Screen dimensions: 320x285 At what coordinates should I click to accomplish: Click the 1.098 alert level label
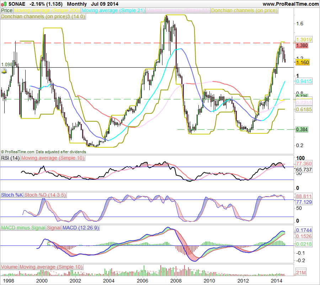pyautogui.click(x=7, y=64)
